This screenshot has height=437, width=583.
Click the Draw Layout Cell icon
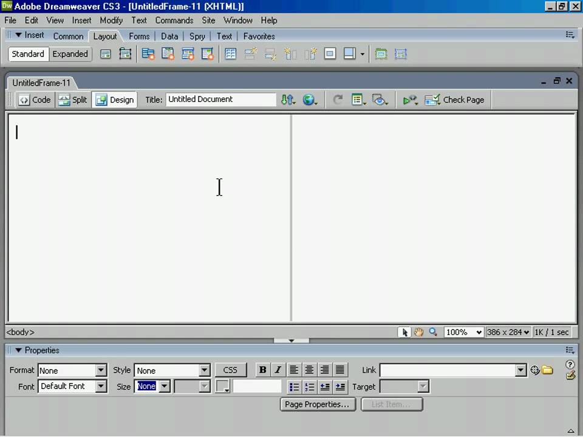401,54
